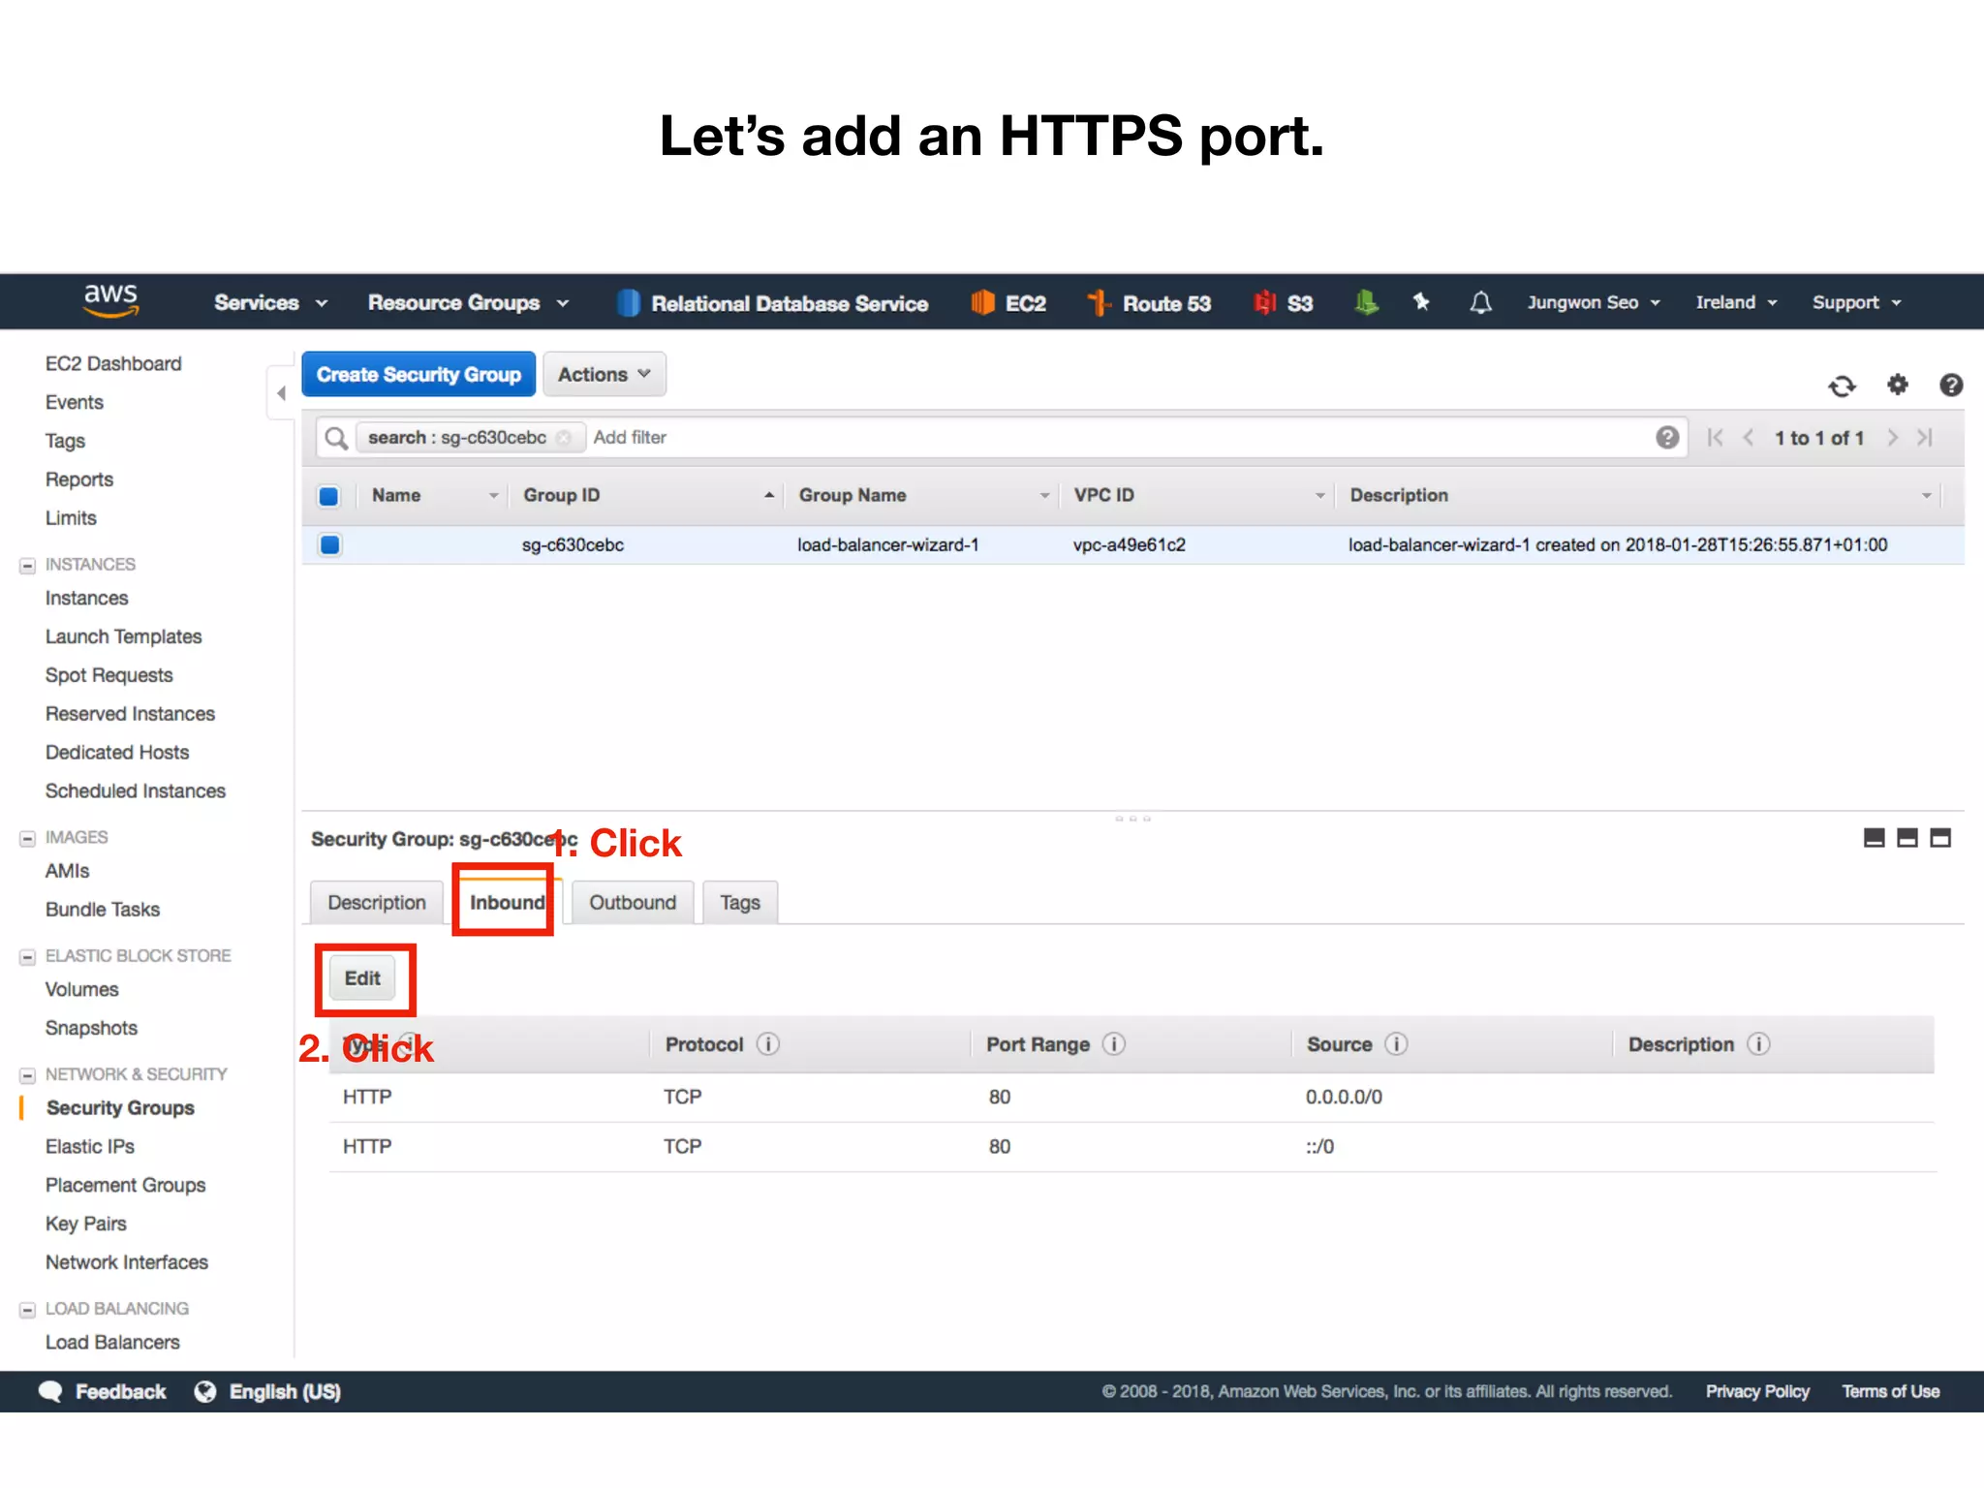Open the Relational Database Service shortcut
Screen dimensions: 1984x1488
[773, 303]
